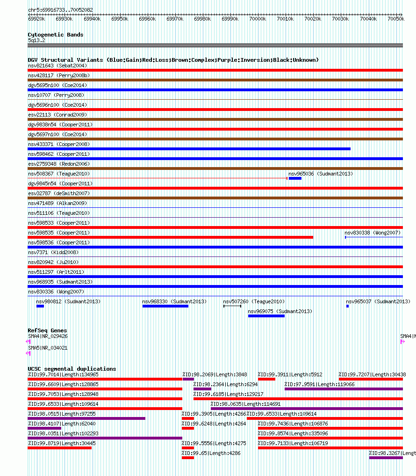Open duplication %ID:99.8574|Length:335096
Image resolution: width=416 pixels, height=476 pixels.
[293, 433]
